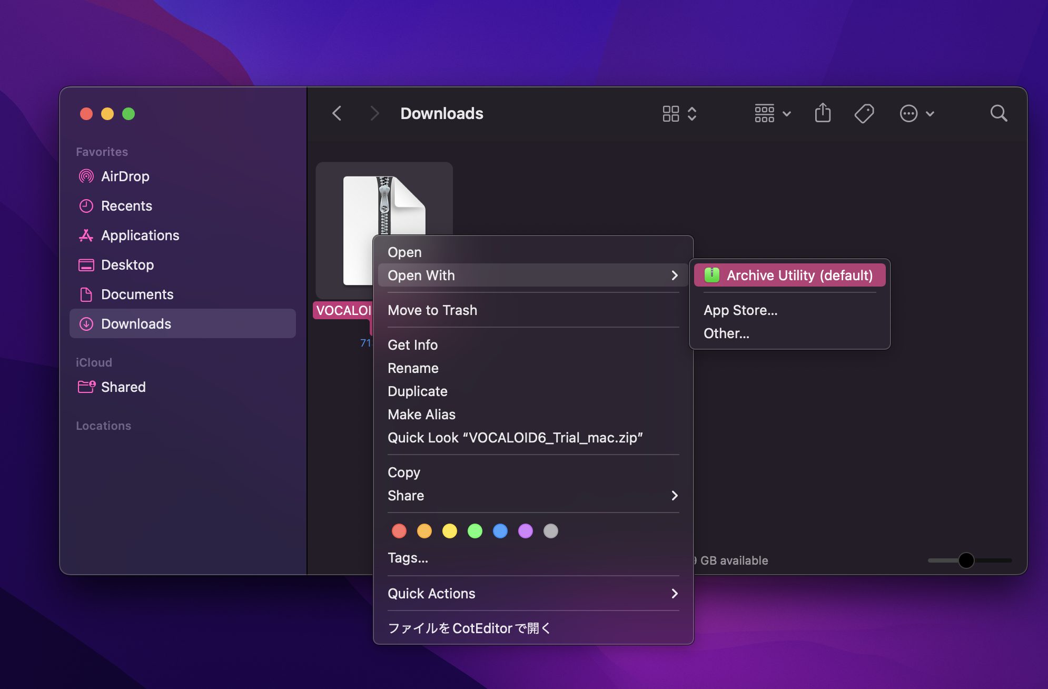Click the icon size slider knob
This screenshot has width=1048, height=689.
tap(966, 560)
